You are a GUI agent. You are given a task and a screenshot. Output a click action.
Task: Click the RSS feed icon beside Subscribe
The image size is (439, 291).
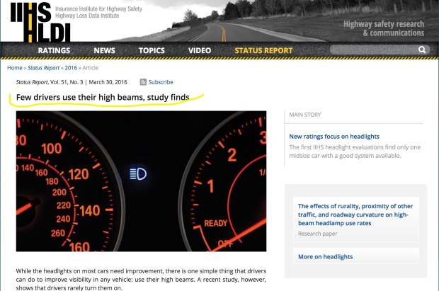tap(143, 82)
